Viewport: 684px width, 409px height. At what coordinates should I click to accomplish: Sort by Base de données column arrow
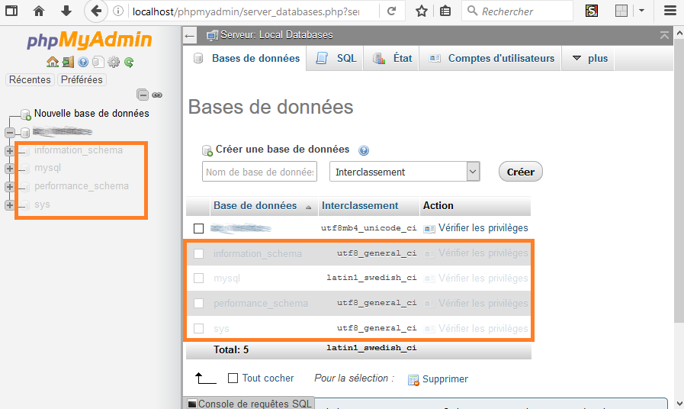[308, 208]
